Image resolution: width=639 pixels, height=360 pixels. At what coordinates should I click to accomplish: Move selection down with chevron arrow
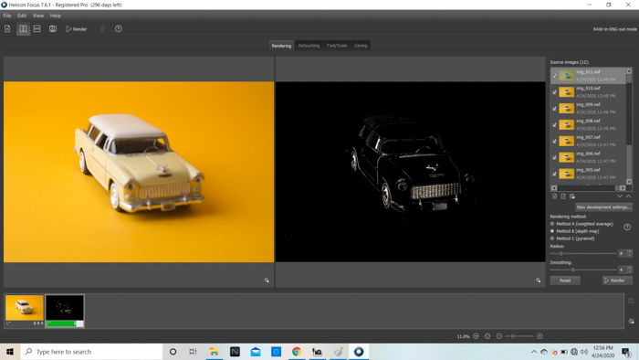(620, 196)
